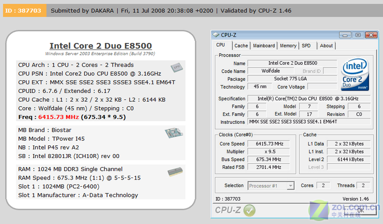Click the Cores count field

coord(323,185)
